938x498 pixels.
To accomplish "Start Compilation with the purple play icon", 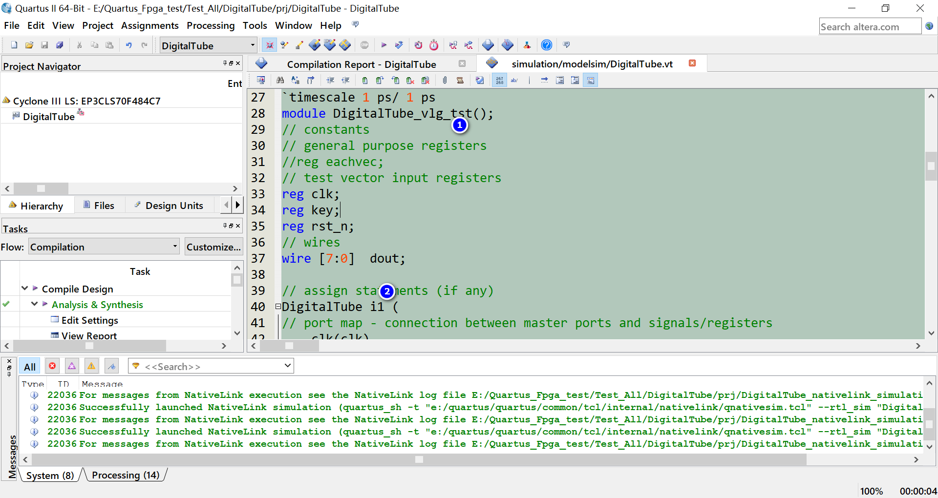I will 384,45.
